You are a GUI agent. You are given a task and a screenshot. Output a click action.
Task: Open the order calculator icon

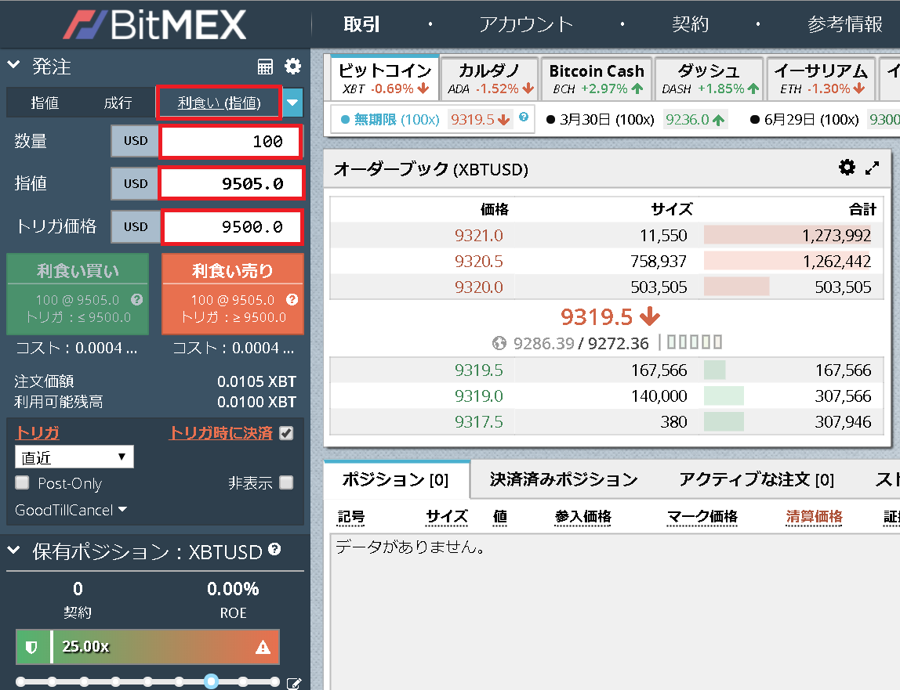pos(265,67)
